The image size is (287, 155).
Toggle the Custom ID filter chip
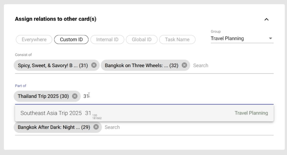71,40
